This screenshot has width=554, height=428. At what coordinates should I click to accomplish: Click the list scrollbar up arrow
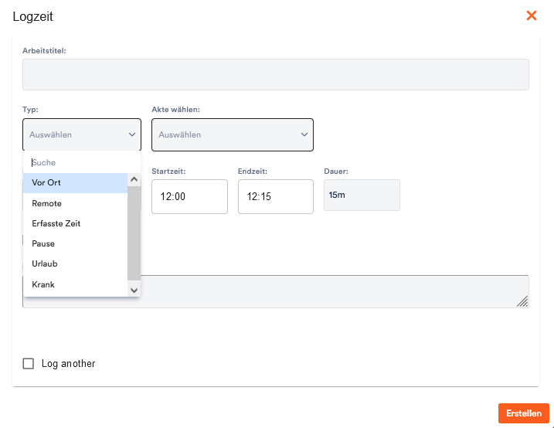tap(134, 179)
